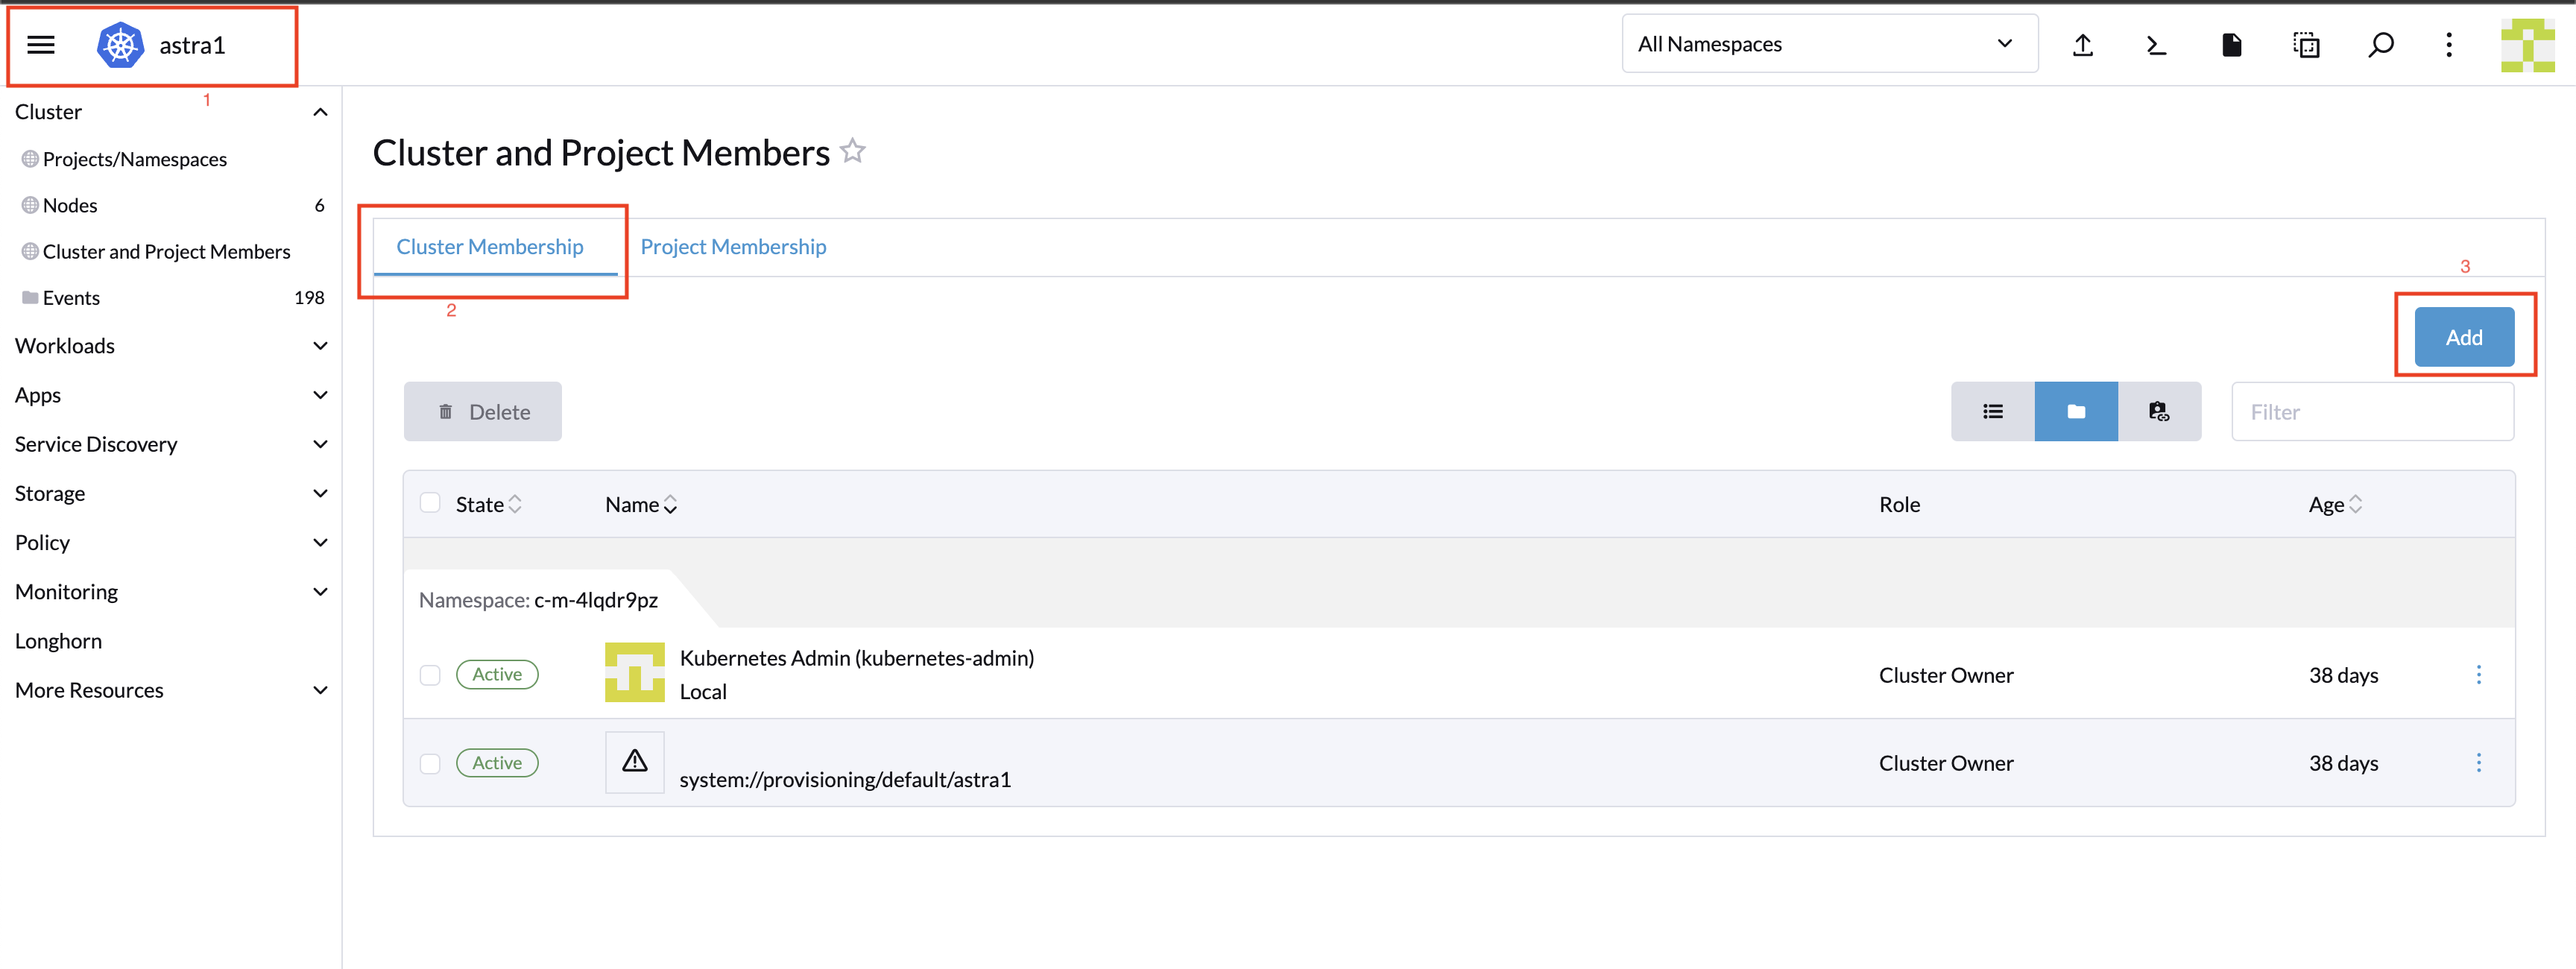Open the kubectl shell icon
Image resolution: width=2576 pixels, height=969 pixels.
point(2157,45)
